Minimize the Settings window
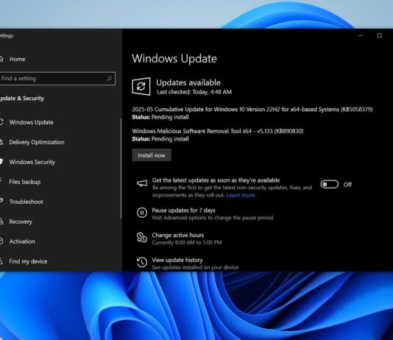 coord(361,35)
